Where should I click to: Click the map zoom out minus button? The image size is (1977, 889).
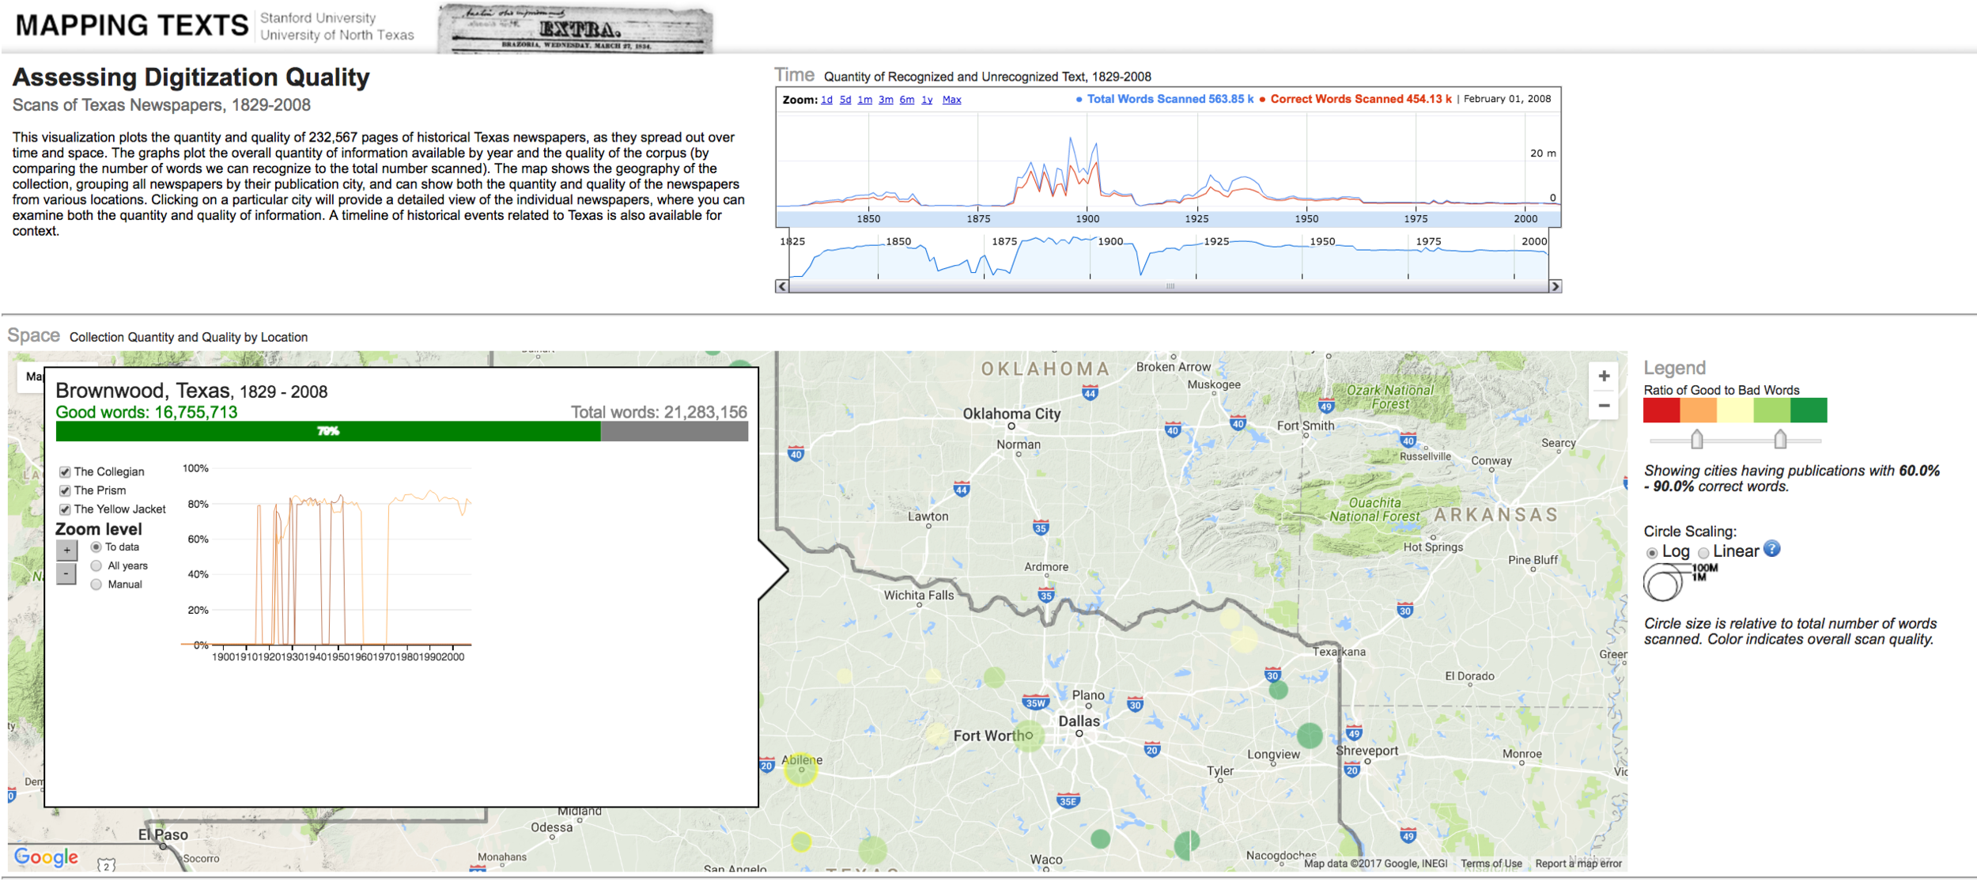[1604, 406]
